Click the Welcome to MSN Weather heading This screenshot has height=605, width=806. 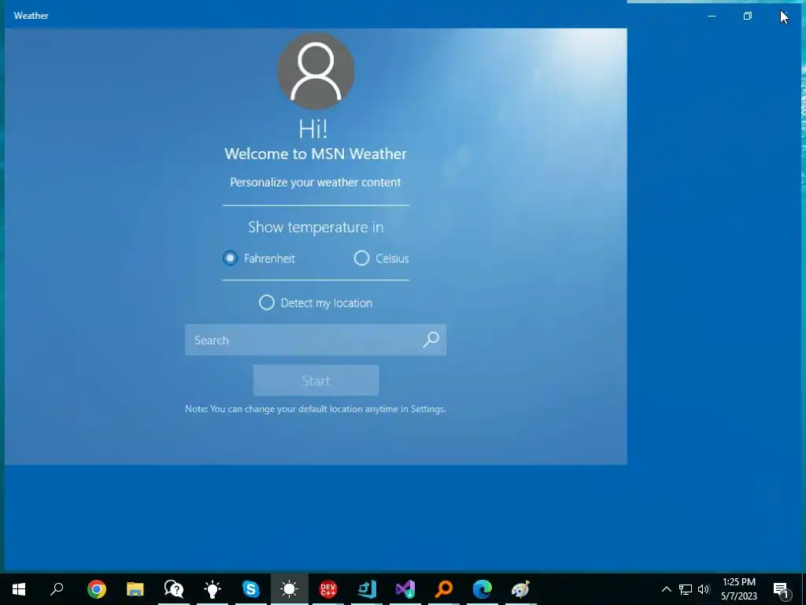coord(316,154)
